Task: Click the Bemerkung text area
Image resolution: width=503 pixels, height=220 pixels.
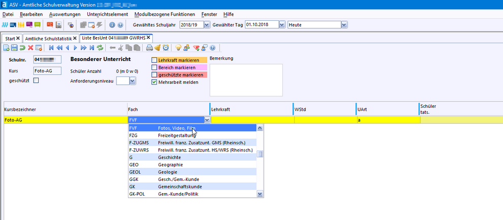Action: click(x=246, y=79)
